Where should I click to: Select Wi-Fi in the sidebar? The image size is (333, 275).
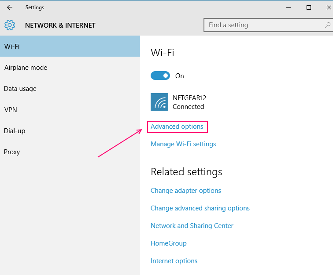12,46
